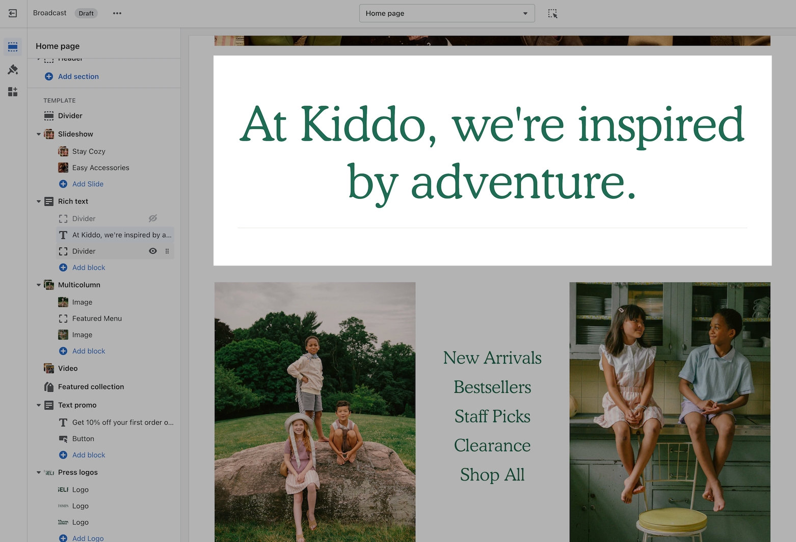Open the three-dot more actions menu
The width and height of the screenshot is (796, 542).
tap(117, 13)
